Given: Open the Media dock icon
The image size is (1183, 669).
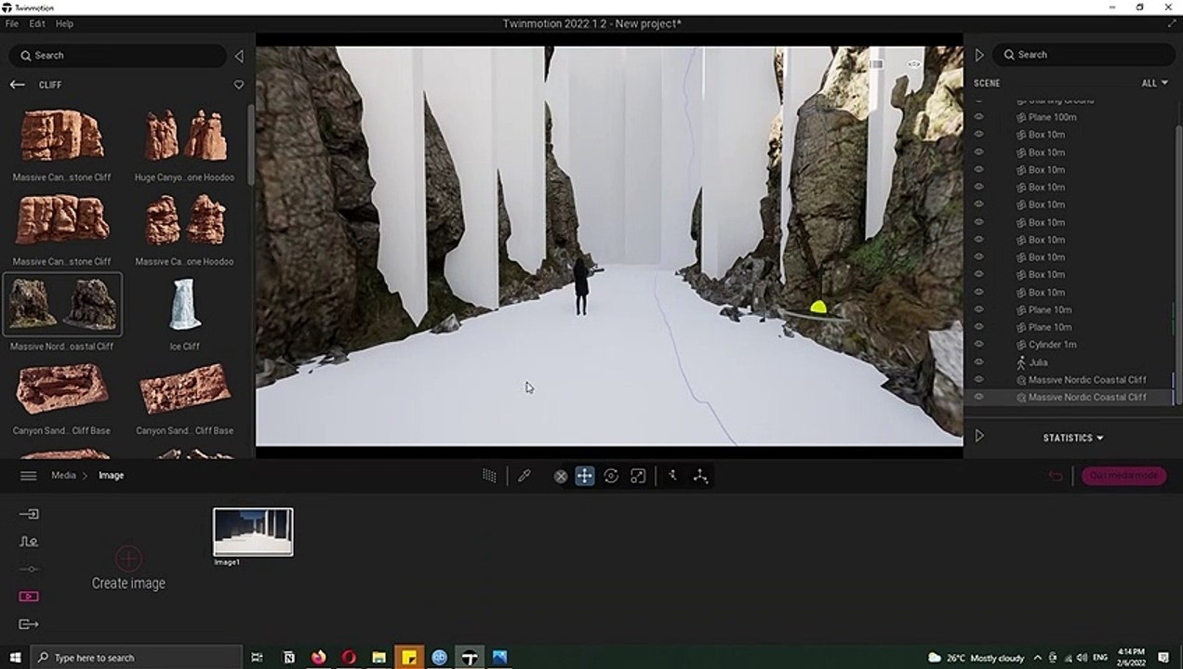Looking at the screenshot, I should tap(29, 597).
